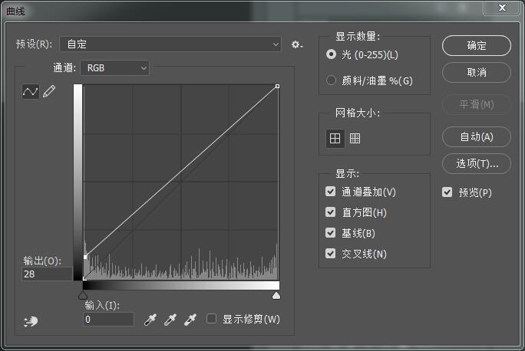
Task: Toggle the 直方图(H) checkbox
Action: pos(331,212)
